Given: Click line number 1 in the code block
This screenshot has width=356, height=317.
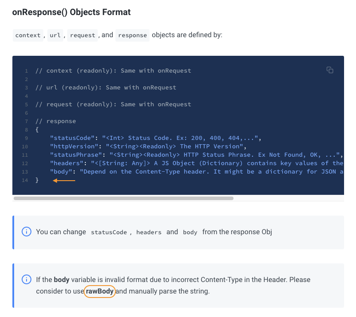Looking at the screenshot, I should coord(26,70).
